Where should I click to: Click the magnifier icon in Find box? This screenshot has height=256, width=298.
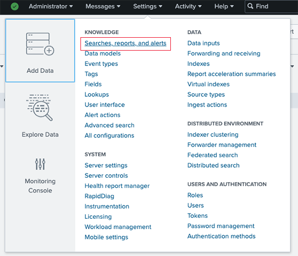[250, 6]
